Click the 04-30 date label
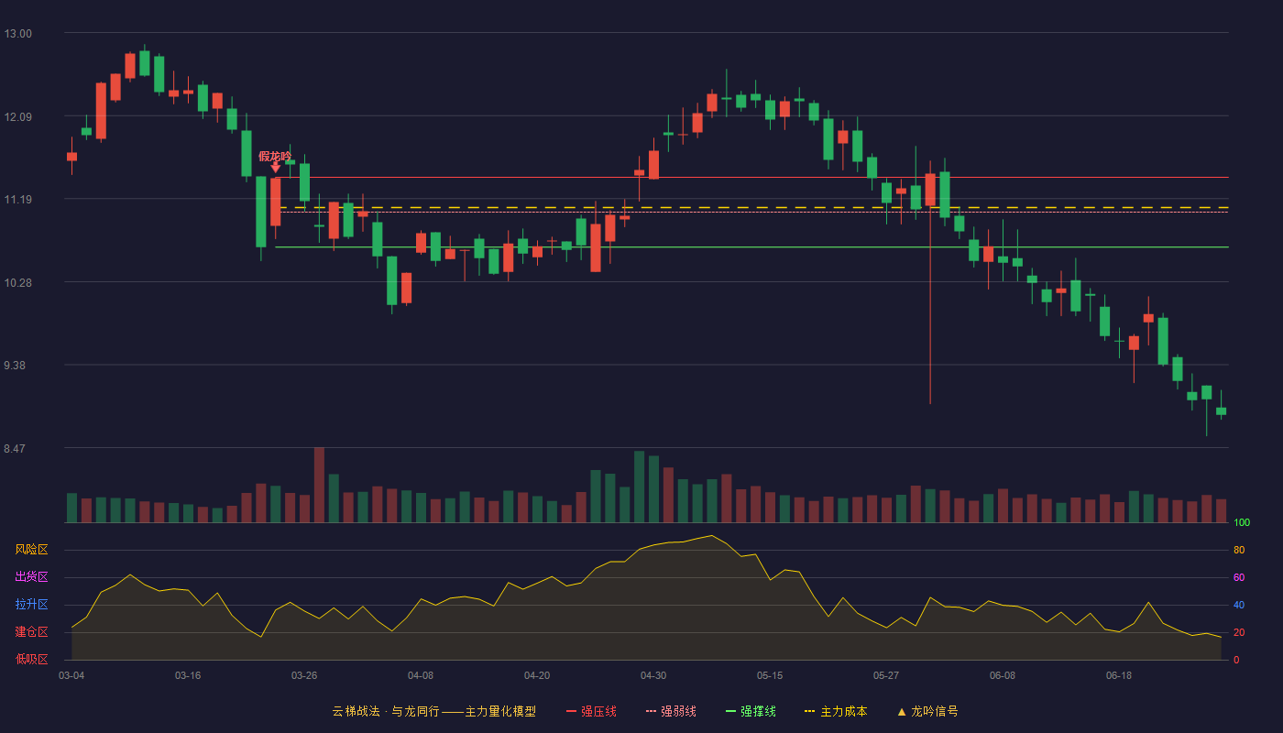 (653, 675)
